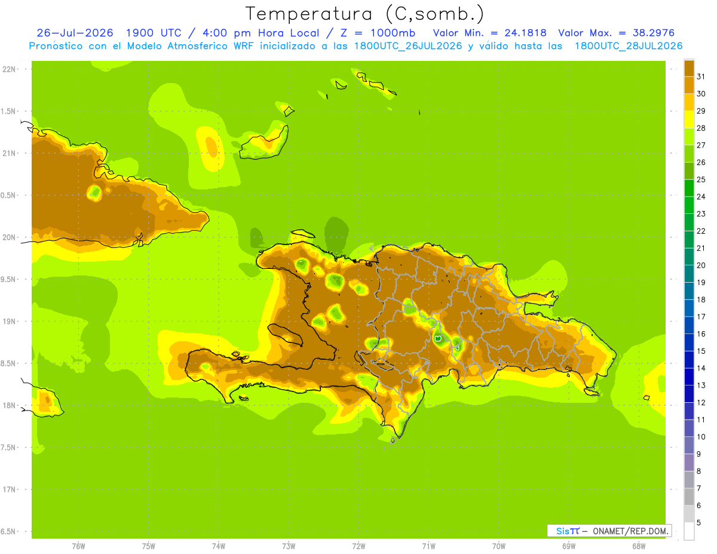
Task: Click the color scale value "12"
Action: click(x=701, y=403)
